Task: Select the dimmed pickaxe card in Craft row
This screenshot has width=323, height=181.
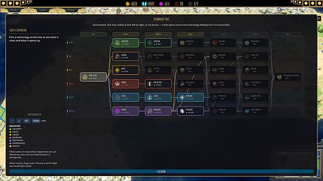Action: point(158,56)
